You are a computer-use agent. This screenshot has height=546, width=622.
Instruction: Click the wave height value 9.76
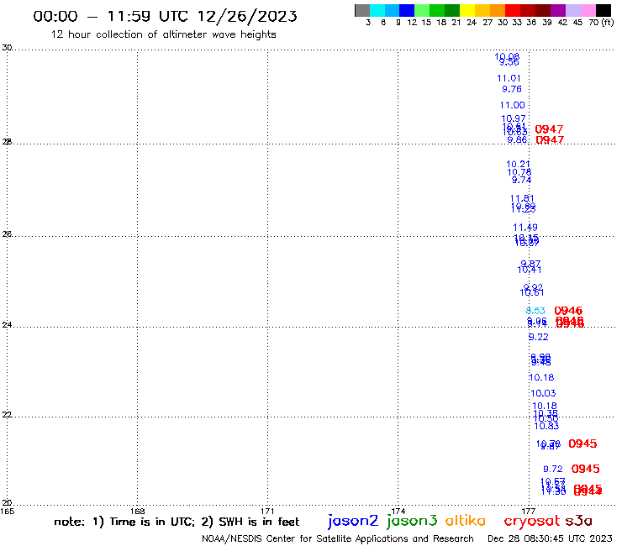click(x=512, y=89)
